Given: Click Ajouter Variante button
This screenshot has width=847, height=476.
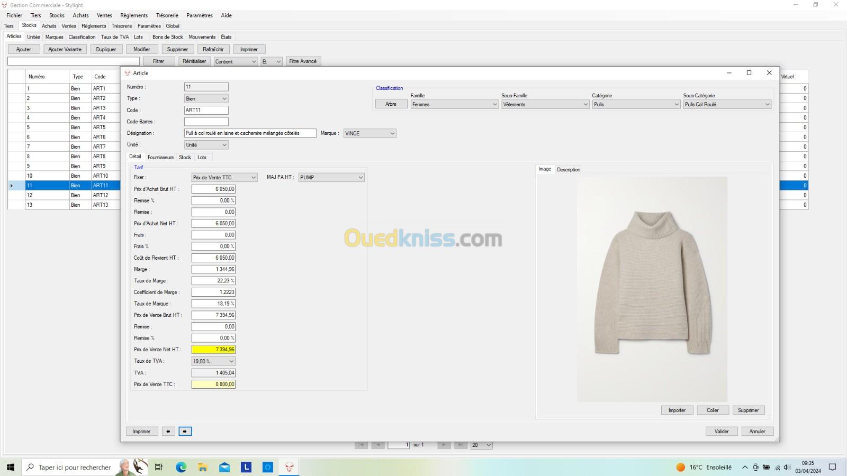Looking at the screenshot, I should pyautogui.click(x=65, y=49).
